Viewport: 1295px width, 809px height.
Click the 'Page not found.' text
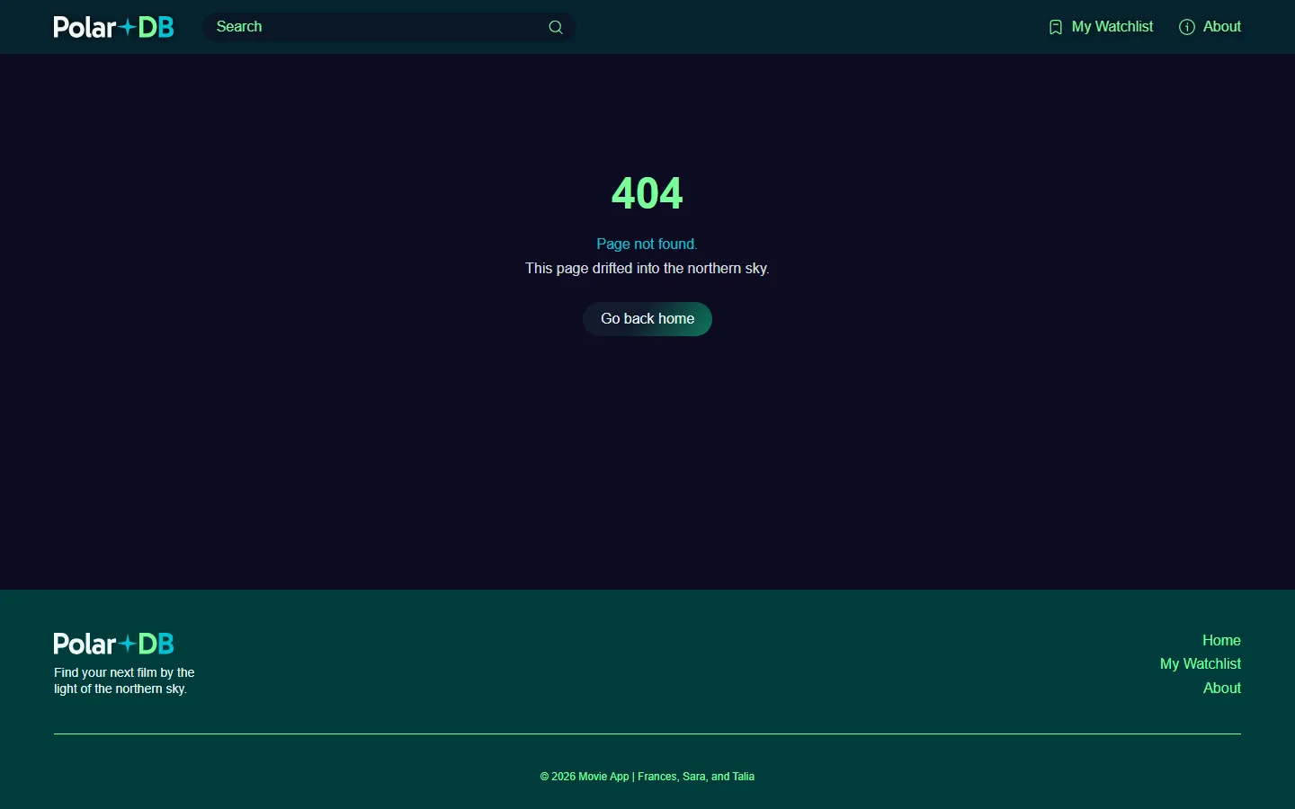pyautogui.click(x=647, y=244)
